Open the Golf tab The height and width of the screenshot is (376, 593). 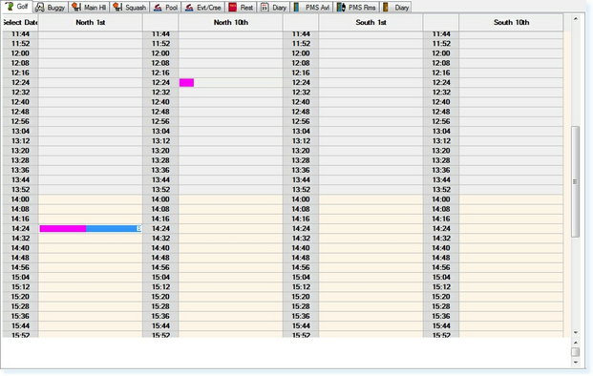tap(17, 7)
